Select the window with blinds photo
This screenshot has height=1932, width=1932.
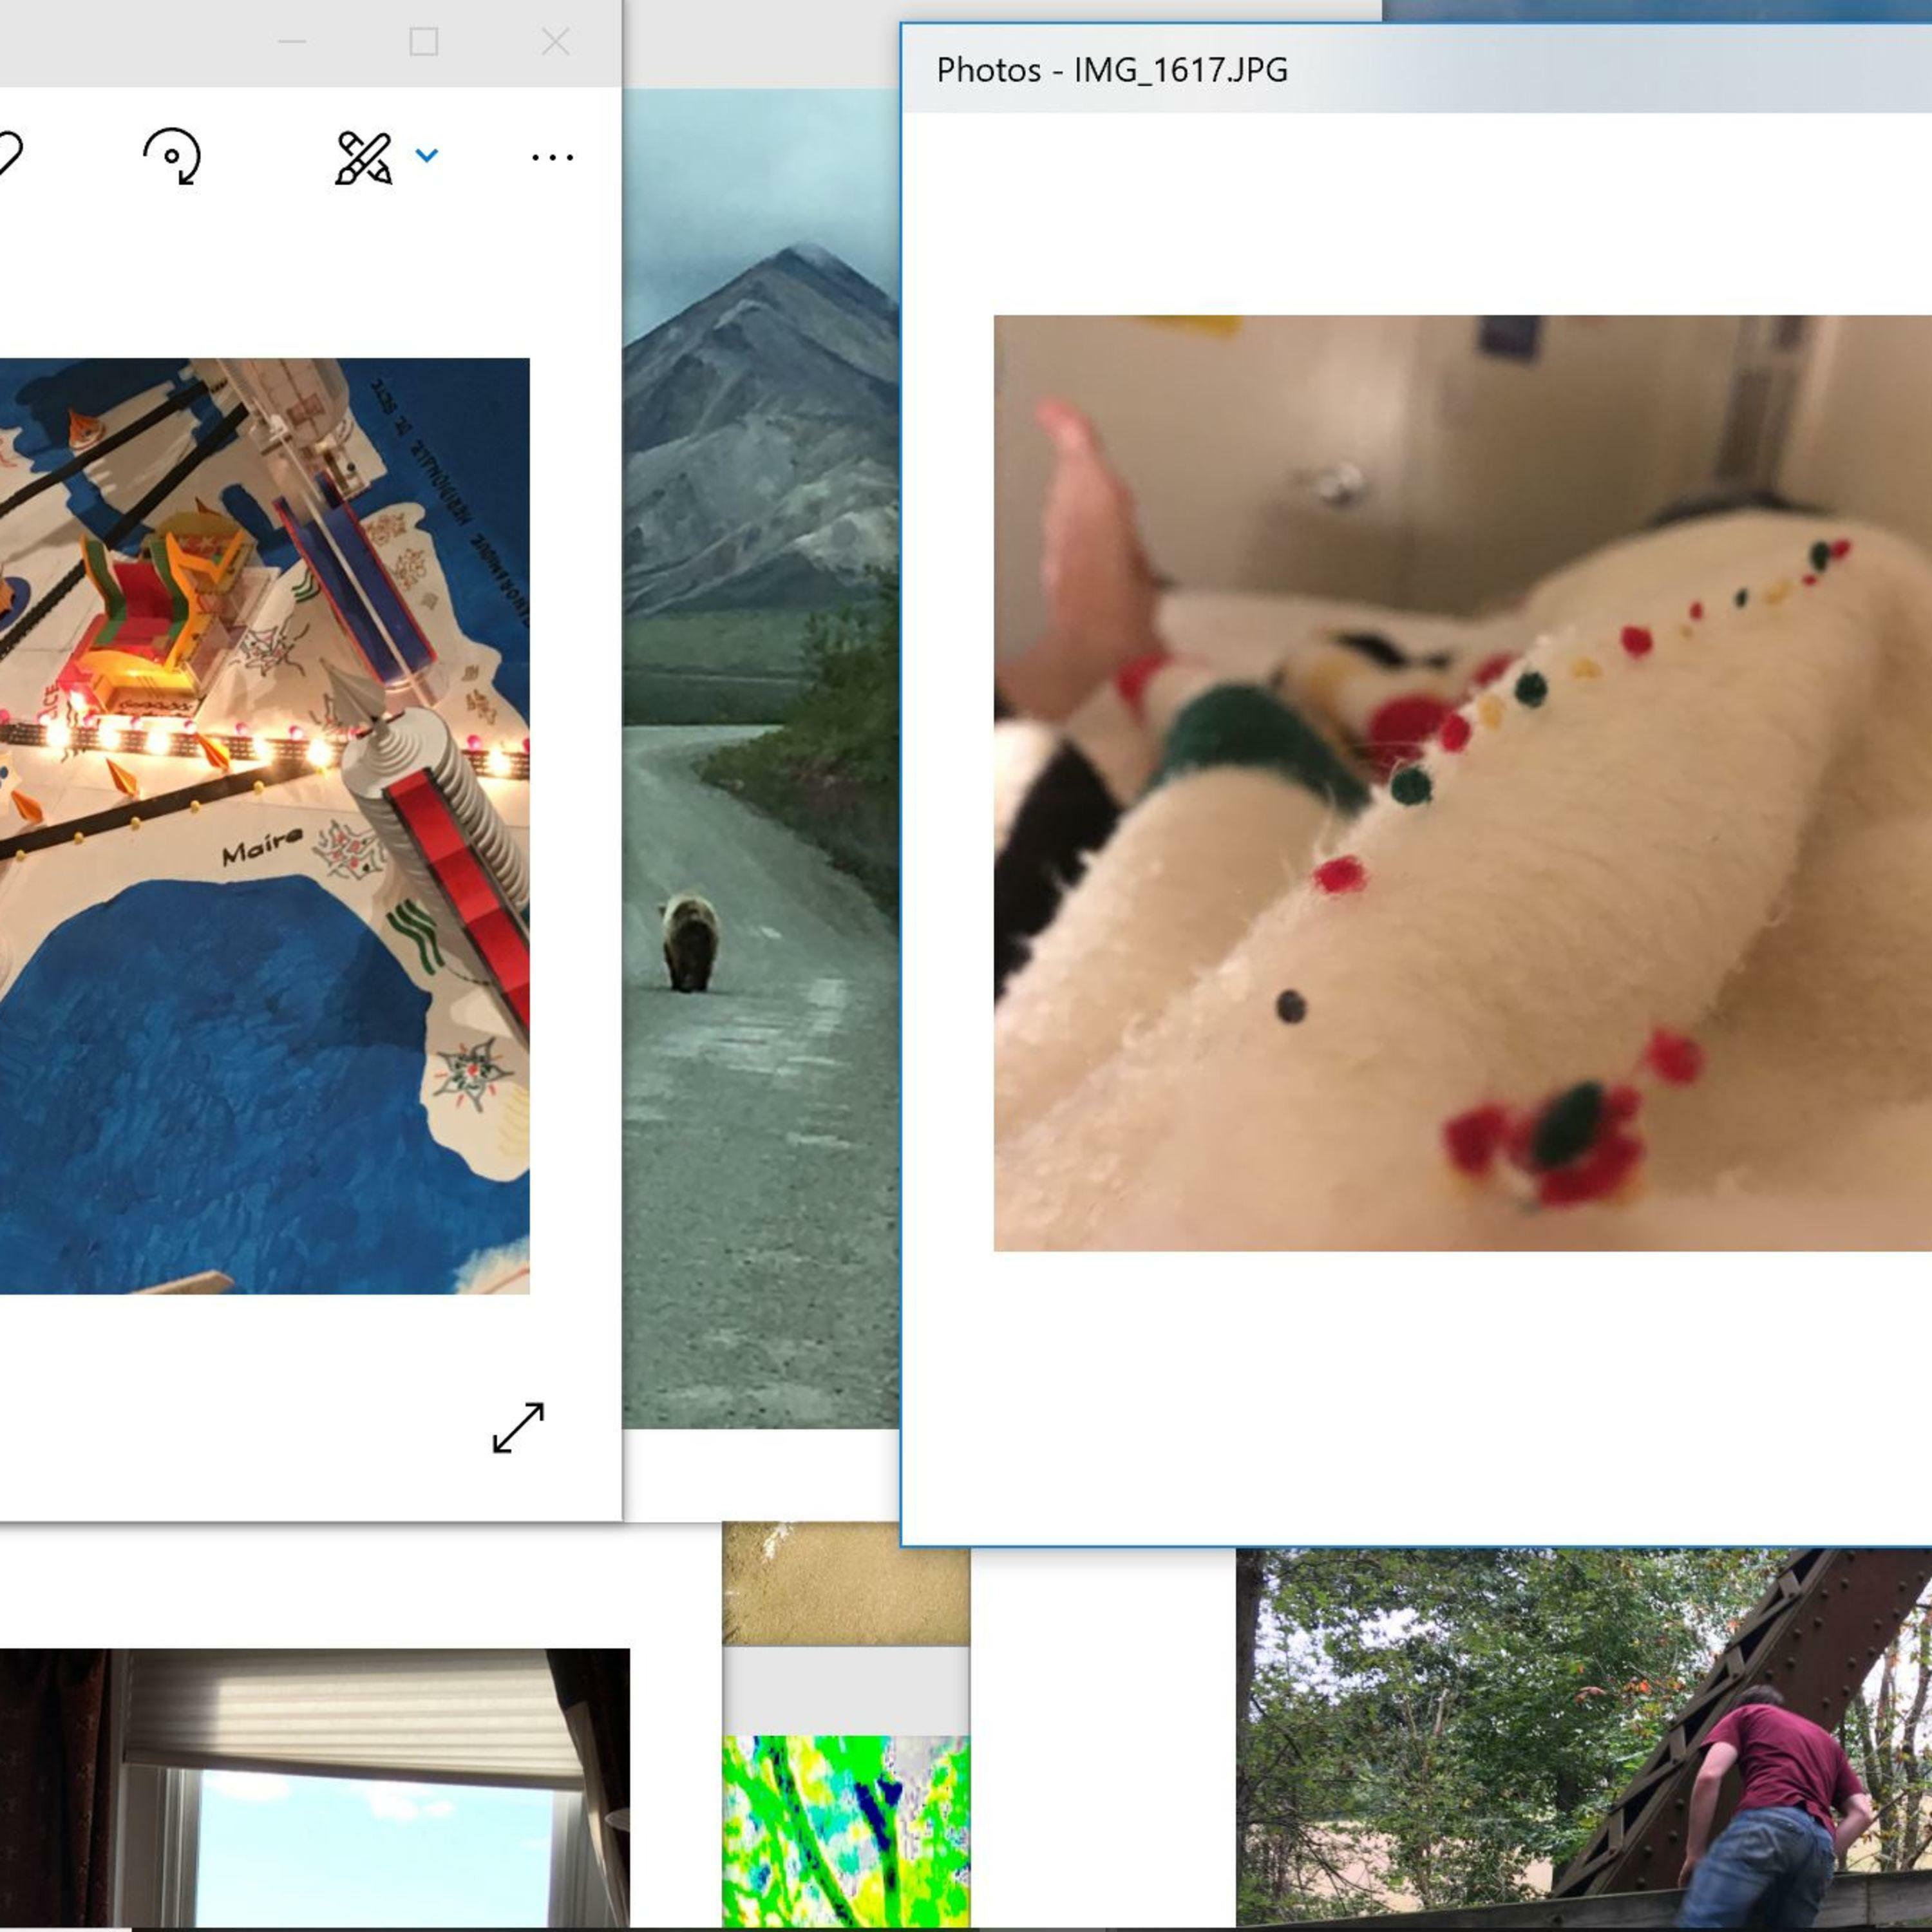click(x=315, y=1790)
